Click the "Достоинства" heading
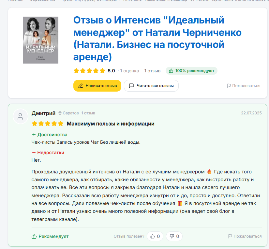Image resolution: width=269 pixels, height=249 pixels. [x=50, y=135]
